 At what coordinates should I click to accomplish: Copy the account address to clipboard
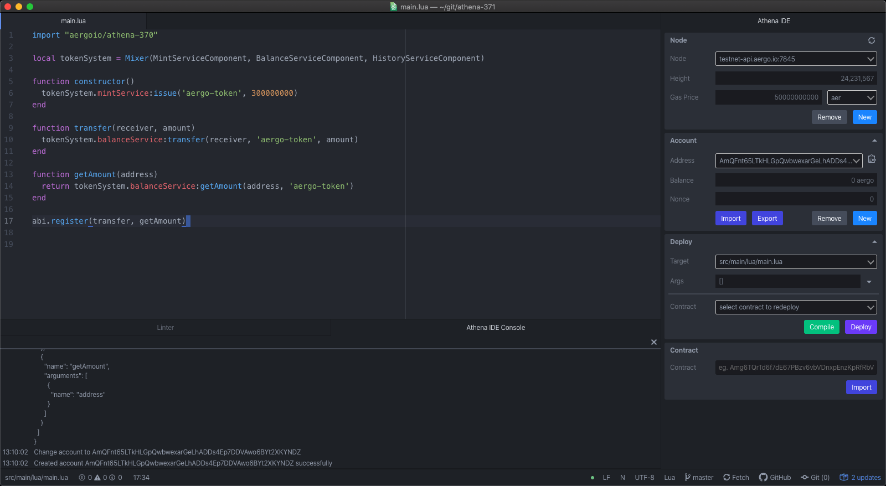[872, 159]
